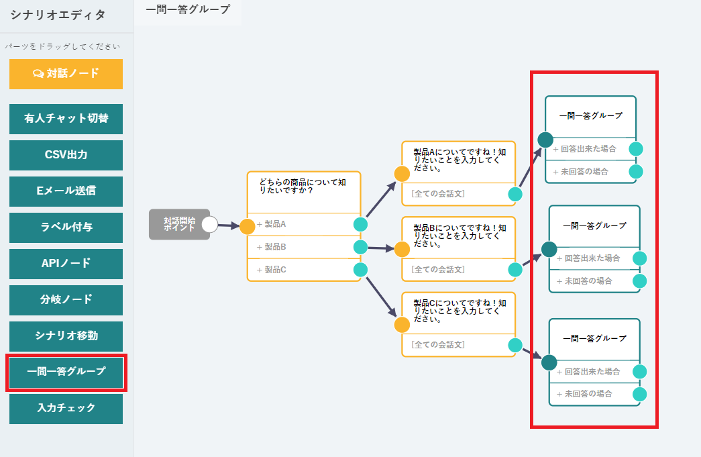Viewport: 701px width, 457px height.
Task: Click the シナリオエディタ title
Action: [x=58, y=15]
